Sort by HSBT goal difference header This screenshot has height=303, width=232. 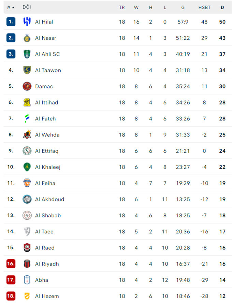(x=204, y=7)
